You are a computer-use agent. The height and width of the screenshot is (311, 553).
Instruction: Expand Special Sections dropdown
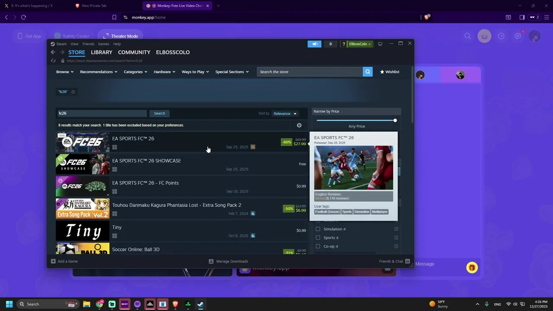point(232,72)
